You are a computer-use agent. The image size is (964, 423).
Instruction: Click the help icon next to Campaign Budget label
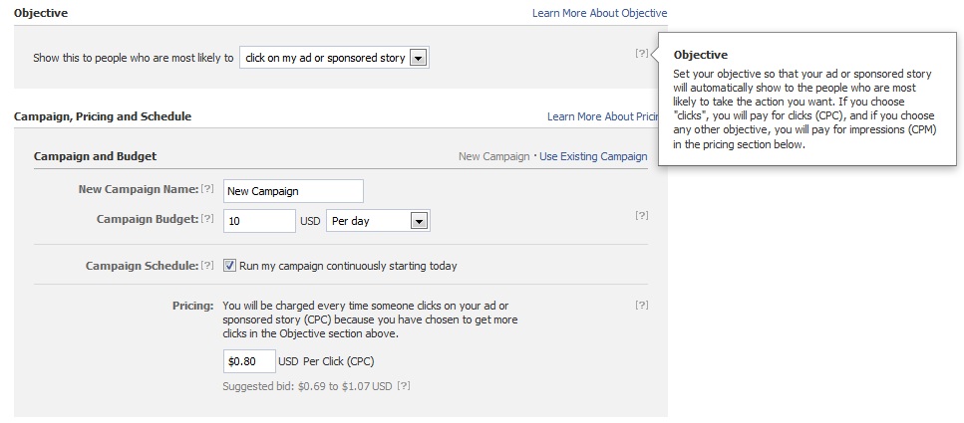pyautogui.click(x=207, y=218)
